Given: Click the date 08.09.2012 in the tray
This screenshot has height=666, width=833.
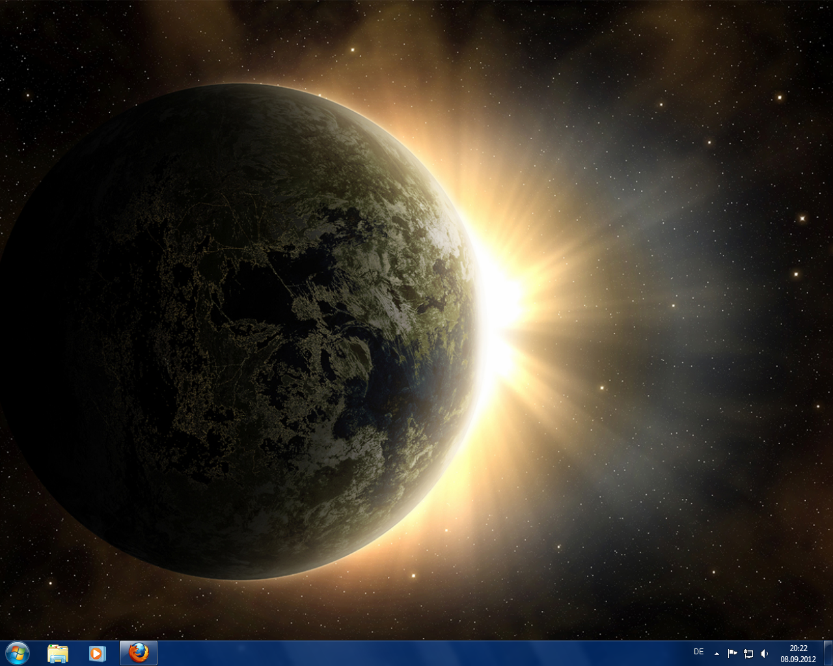Looking at the screenshot, I should coord(798,658).
